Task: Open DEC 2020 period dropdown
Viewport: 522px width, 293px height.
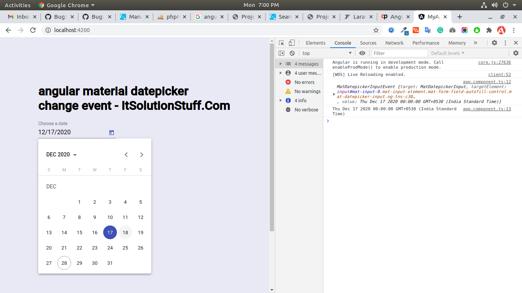Action: (x=62, y=155)
